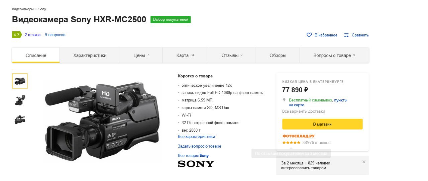Close the interest notification popup
Screen dimensions: 428x181
point(364,162)
